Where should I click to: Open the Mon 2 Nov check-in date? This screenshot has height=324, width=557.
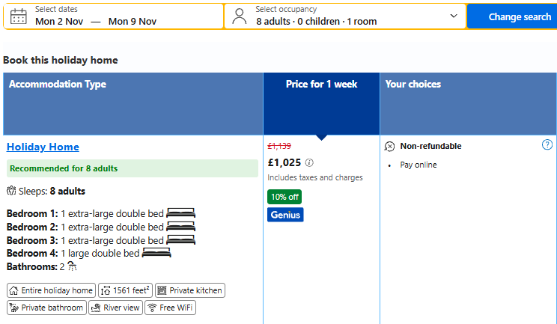59,22
